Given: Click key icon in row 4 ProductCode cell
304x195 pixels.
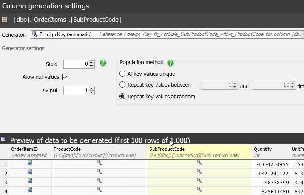Looking at the screenshot, I should pyautogui.click(x=99, y=189).
